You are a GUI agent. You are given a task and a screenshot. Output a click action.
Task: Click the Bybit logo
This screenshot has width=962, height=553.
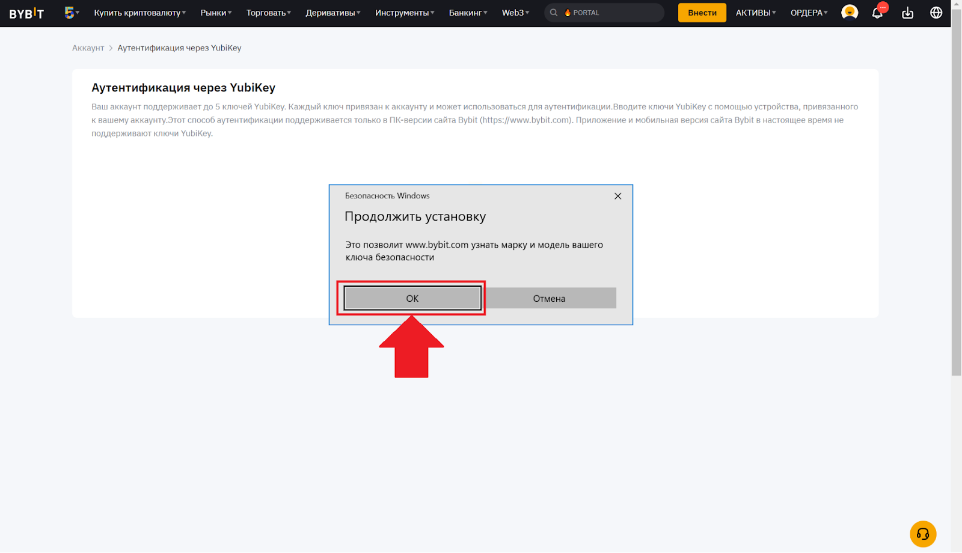point(26,13)
